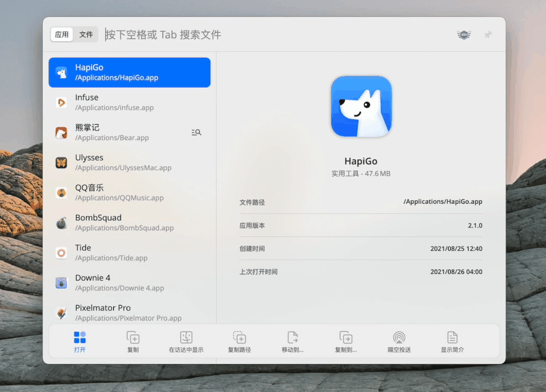
Task: Click the 显示简介 show info icon
Action: click(x=453, y=337)
